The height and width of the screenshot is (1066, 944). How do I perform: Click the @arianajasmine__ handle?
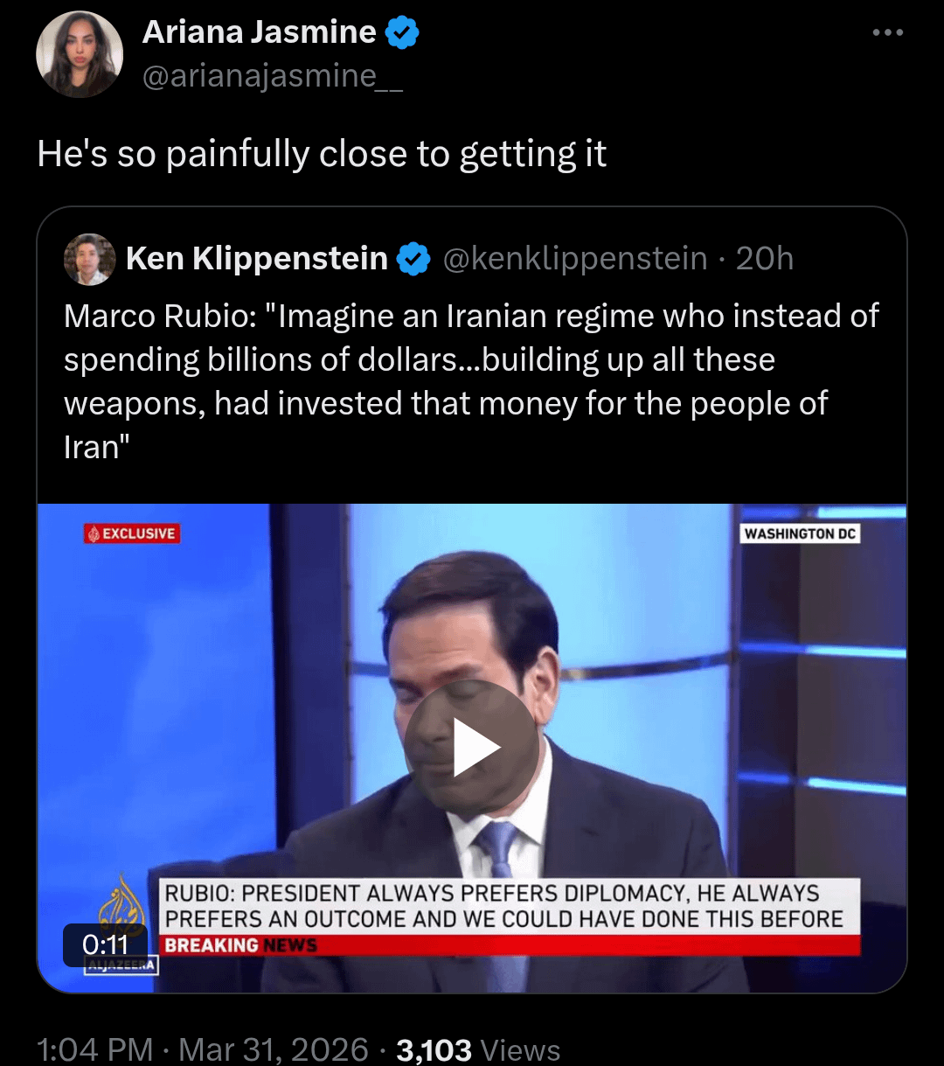[x=272, y=77]
